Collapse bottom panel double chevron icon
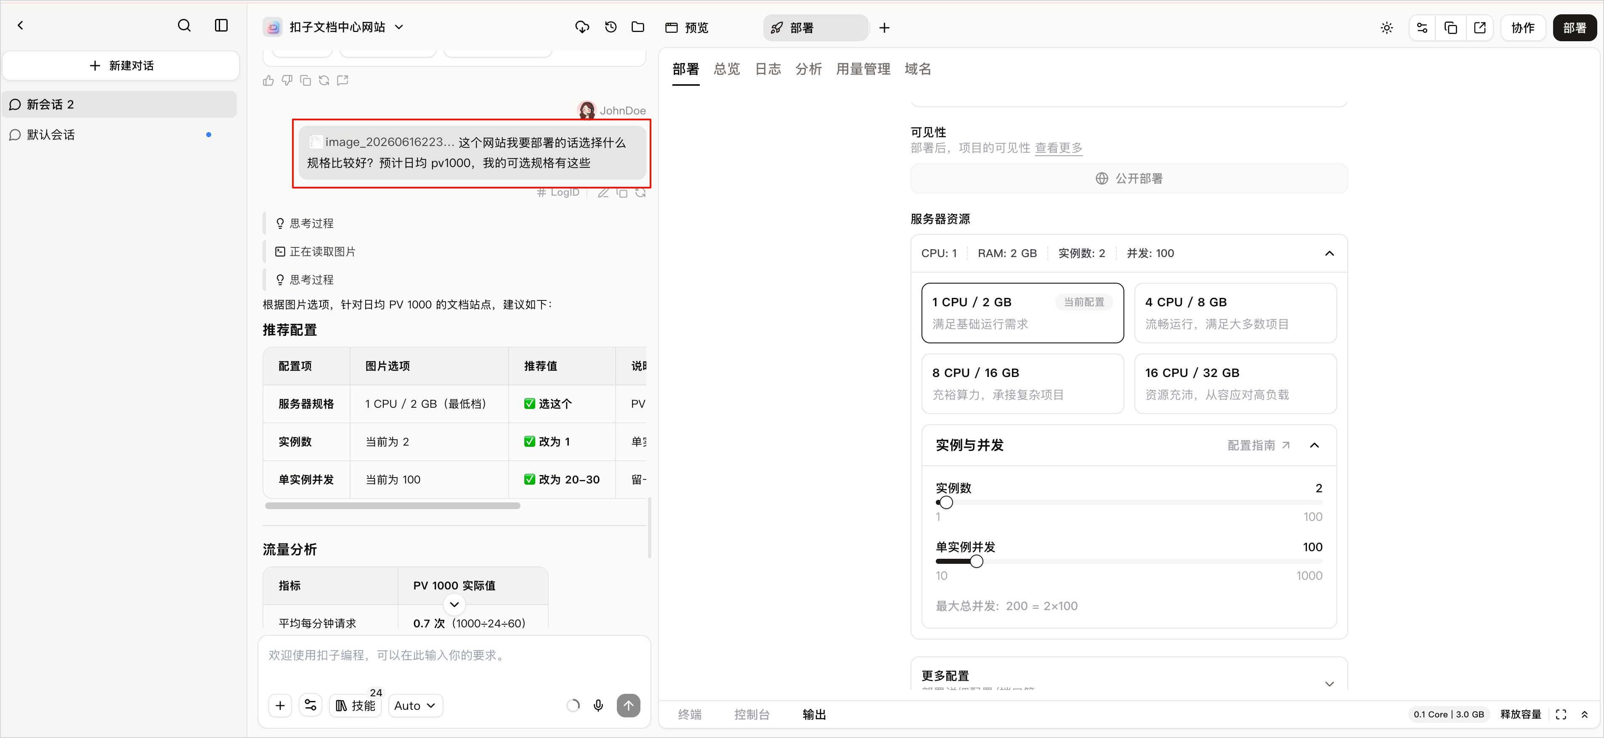The image size is (1604, 738). (1585, 714)
